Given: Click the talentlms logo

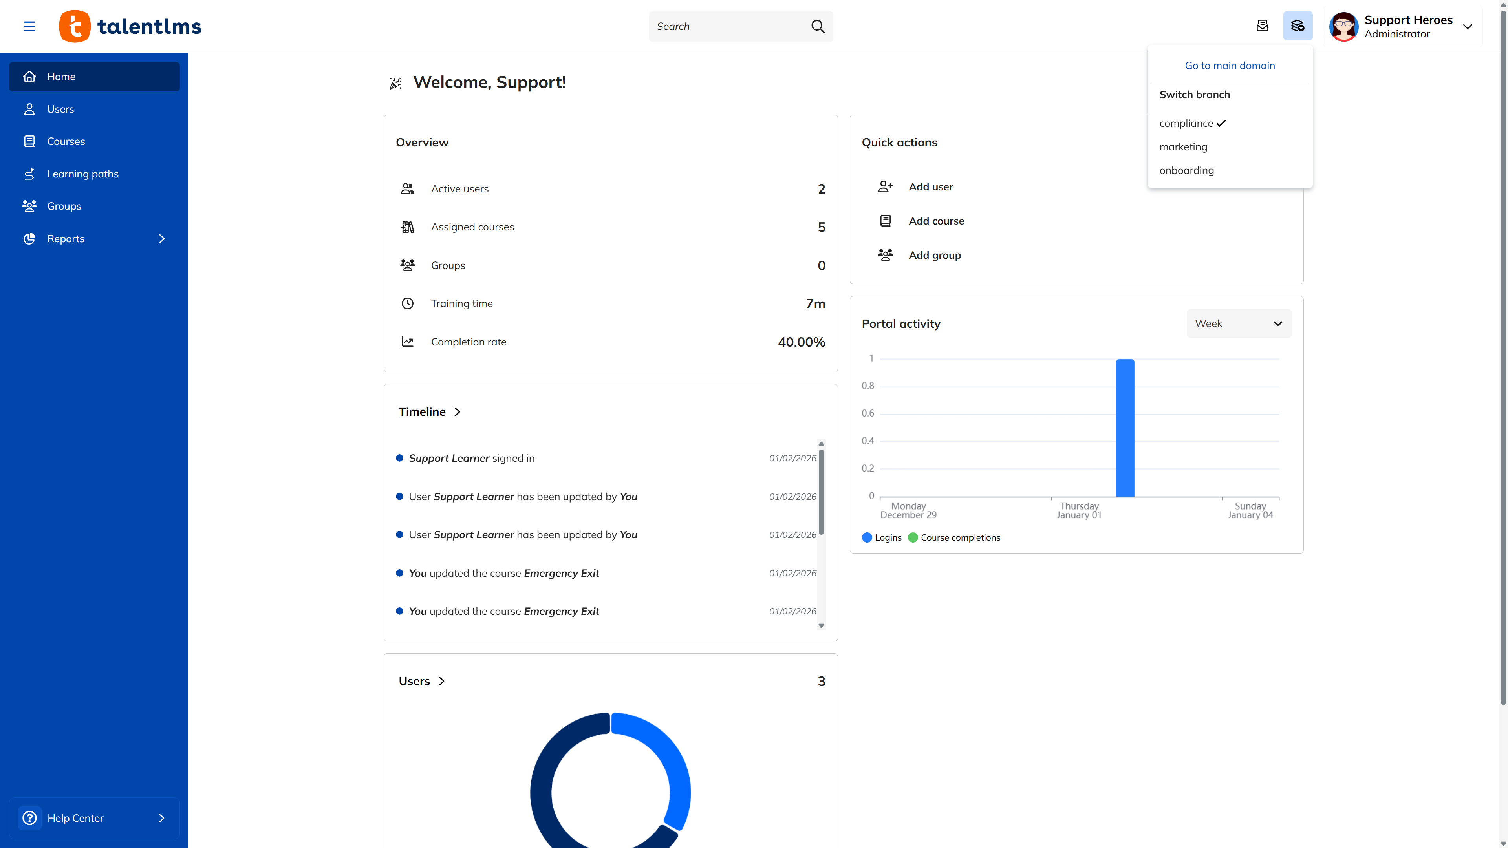Looking at the screenshot, I should tap(129, 26).
